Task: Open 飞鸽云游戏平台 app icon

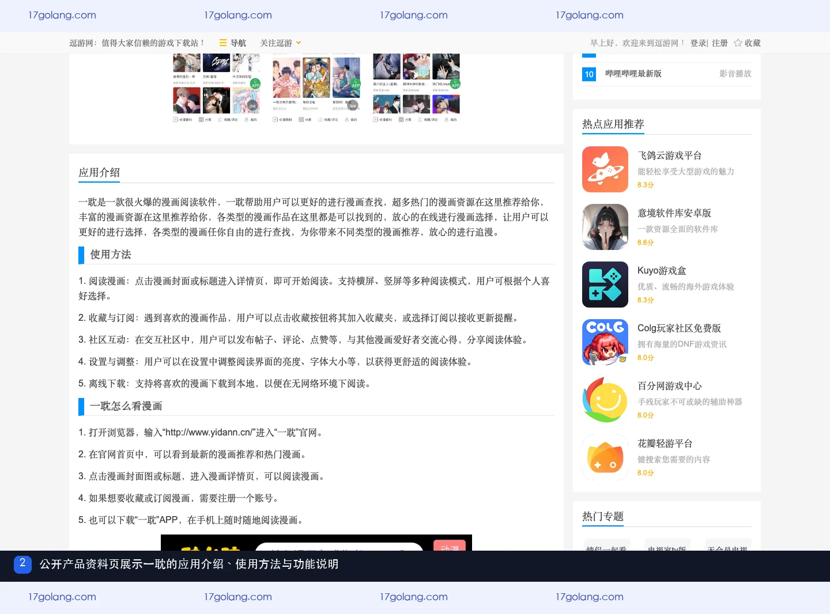Action: (605, 169)
